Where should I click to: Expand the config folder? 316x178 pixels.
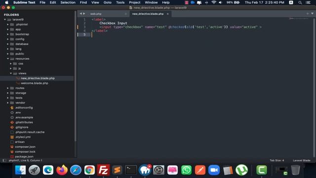[8, 39]
